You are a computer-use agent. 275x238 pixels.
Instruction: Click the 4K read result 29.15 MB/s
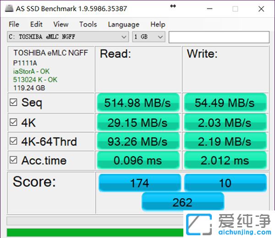[x=138, y=123]
